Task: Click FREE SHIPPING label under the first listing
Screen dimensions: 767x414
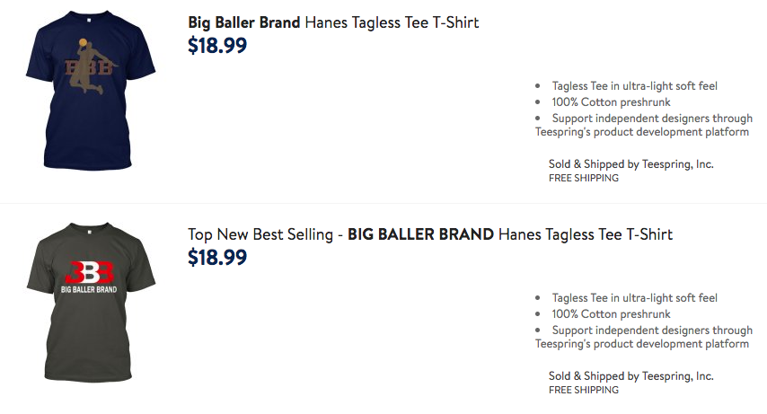Action: (x=584, y=178)
